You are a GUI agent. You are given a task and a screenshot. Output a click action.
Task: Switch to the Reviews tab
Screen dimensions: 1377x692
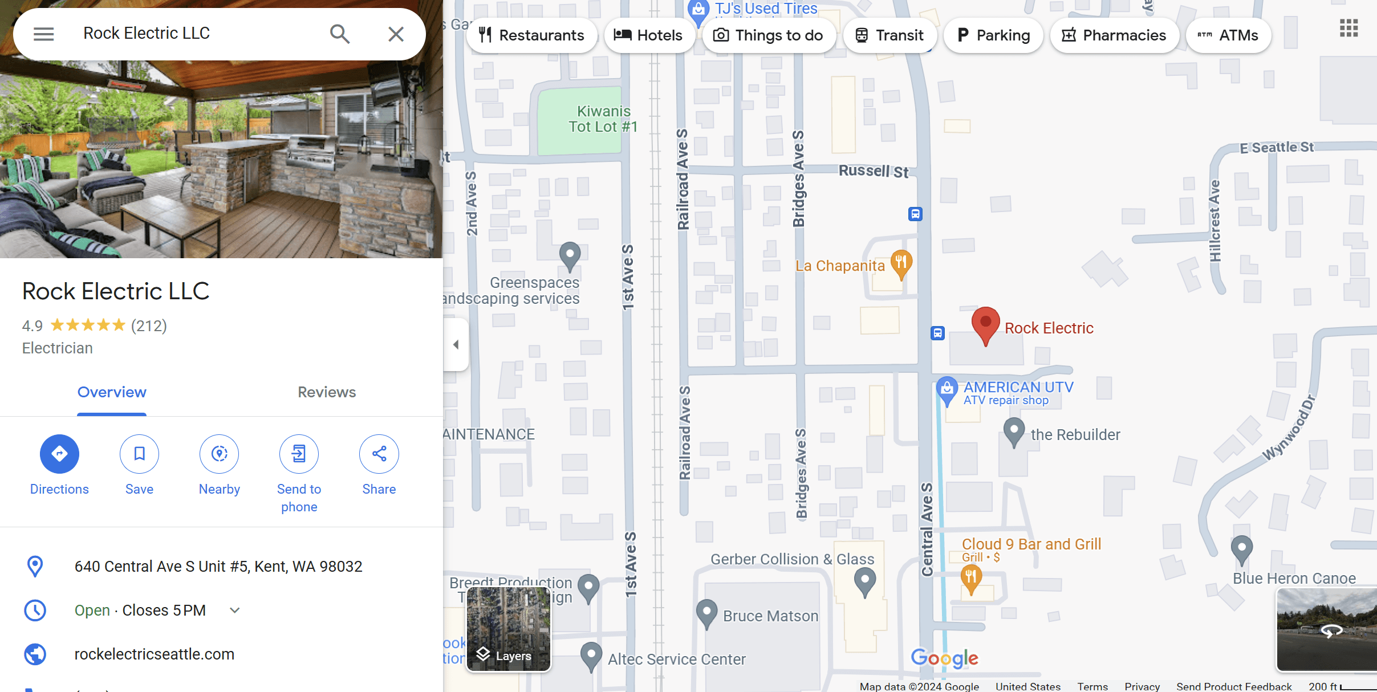tap(327, 392)
